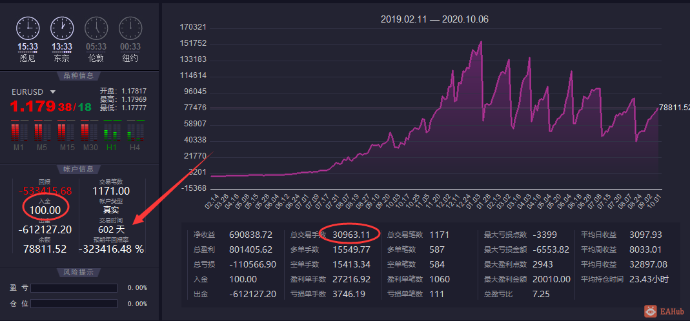This screenshot has width=690, height=321.
Task: Click the 170321 y-axis label
Action: [x=193, y=27]
